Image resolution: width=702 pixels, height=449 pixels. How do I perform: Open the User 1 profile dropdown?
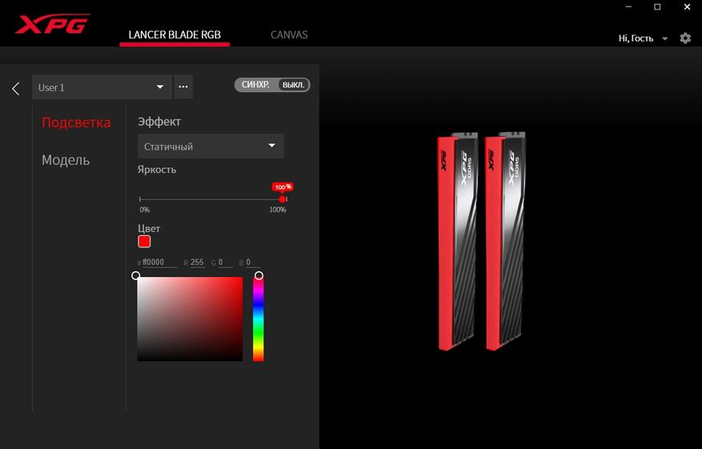tap(102, 87)
